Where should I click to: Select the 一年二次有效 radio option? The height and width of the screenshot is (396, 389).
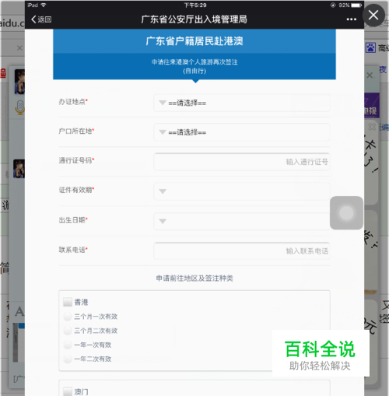tap(68, 359)
